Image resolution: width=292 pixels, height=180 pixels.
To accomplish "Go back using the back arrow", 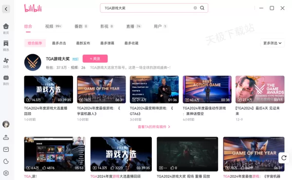I will tap(6, 9).
